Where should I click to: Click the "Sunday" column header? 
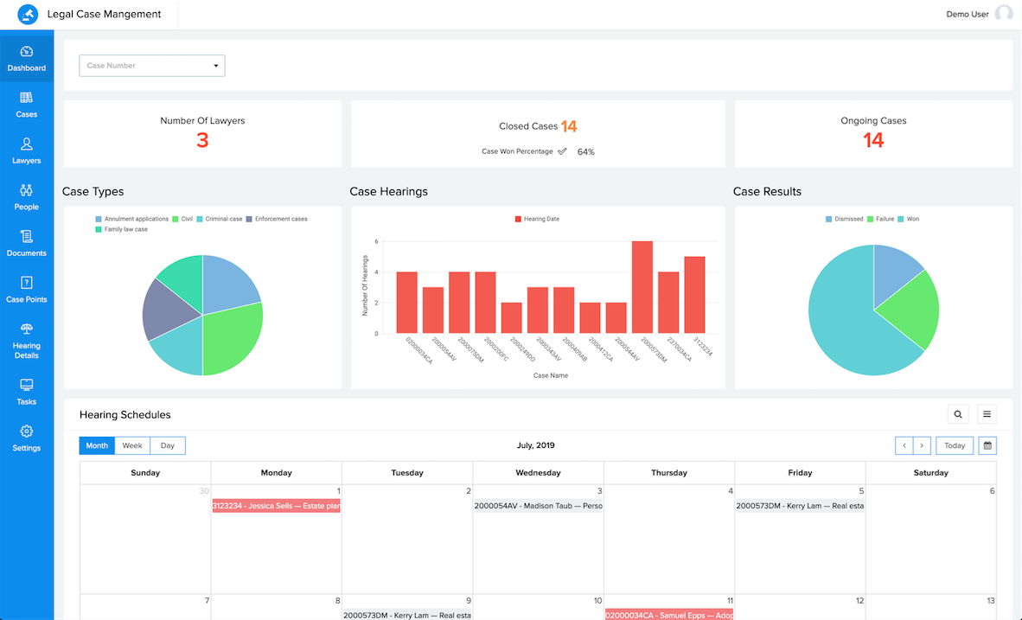click(145, 473)
